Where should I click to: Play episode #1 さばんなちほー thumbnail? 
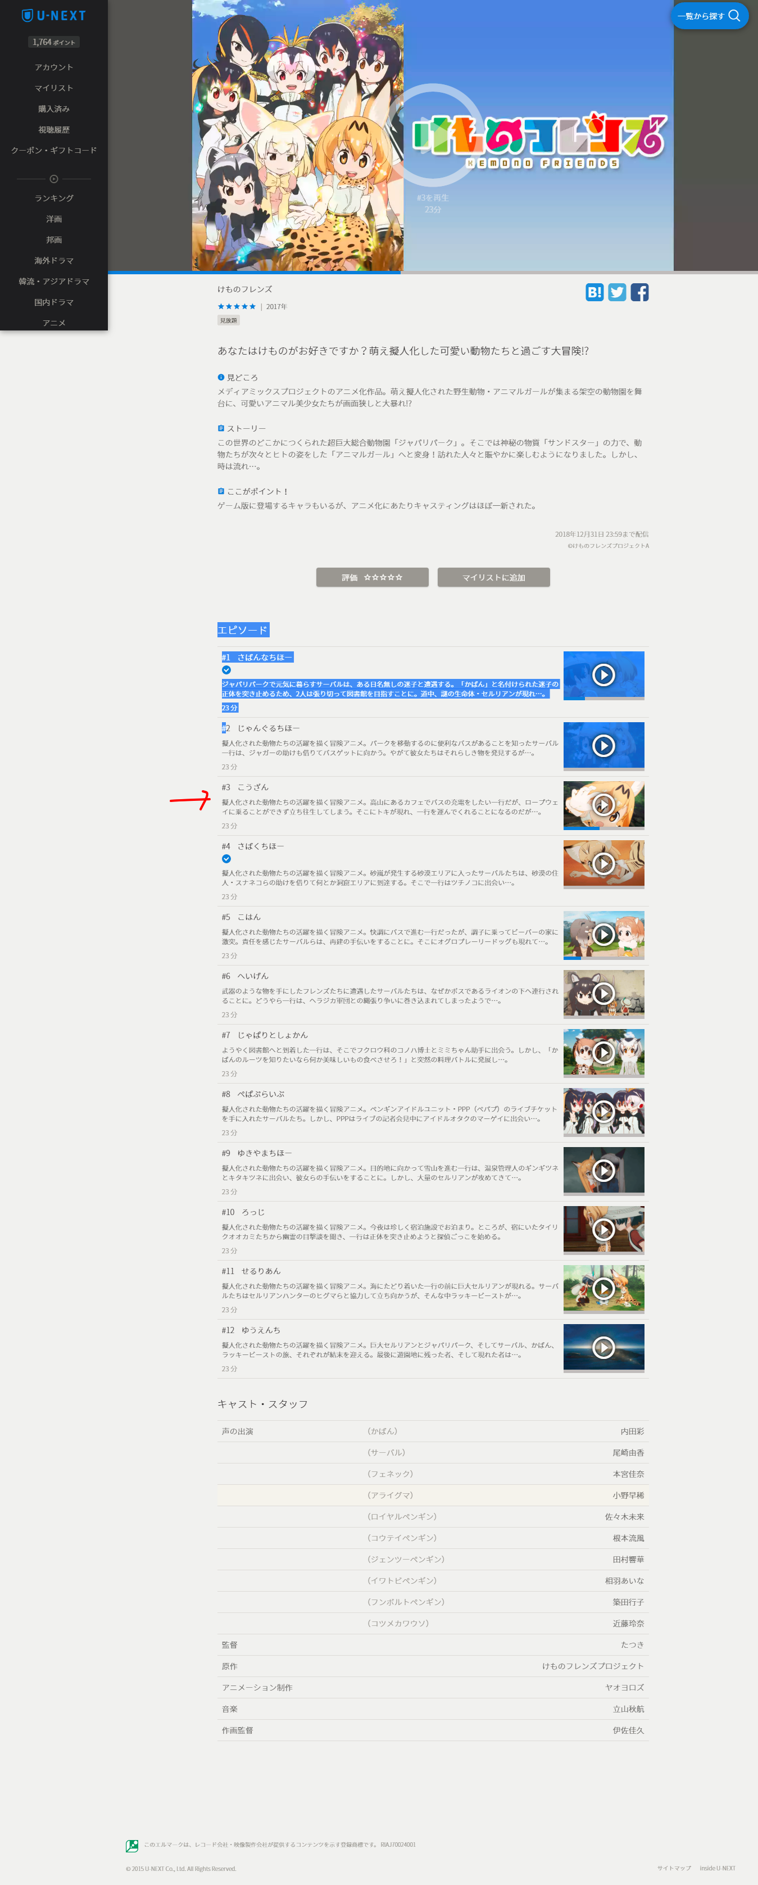[603, 674]
